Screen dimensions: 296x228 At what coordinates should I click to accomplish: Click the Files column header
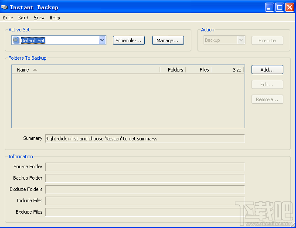pyautogui.click(x=199, y=70)
